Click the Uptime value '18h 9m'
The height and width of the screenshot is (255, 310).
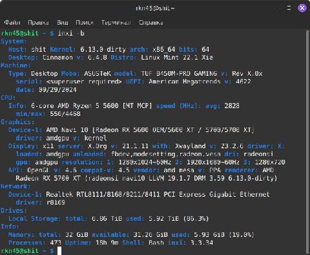click(107, 243)
